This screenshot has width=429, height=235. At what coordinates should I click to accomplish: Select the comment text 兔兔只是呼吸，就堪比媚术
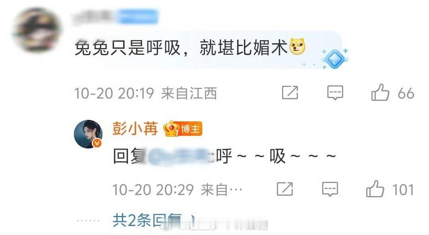point(181,47)
